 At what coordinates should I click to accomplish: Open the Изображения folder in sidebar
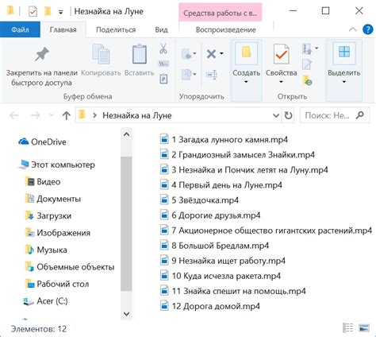pos(58,233)
